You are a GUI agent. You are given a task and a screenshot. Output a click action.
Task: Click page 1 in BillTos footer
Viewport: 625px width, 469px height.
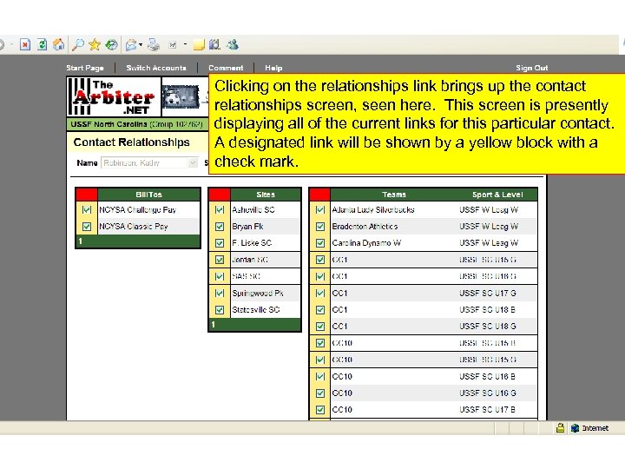point(80,241)
